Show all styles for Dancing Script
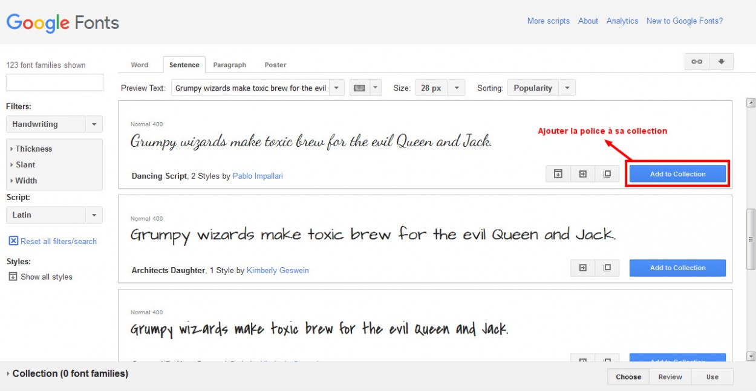 pyautogui.click(x=558, y=174)
